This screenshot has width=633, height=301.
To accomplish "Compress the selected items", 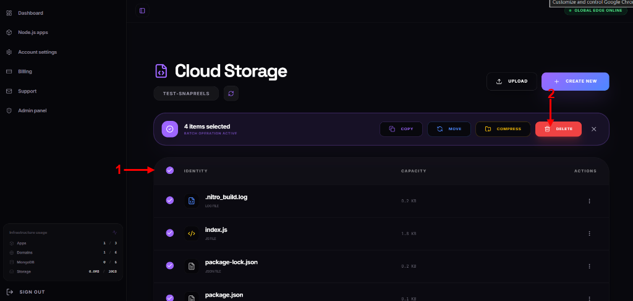I will [x=503, y=129].
